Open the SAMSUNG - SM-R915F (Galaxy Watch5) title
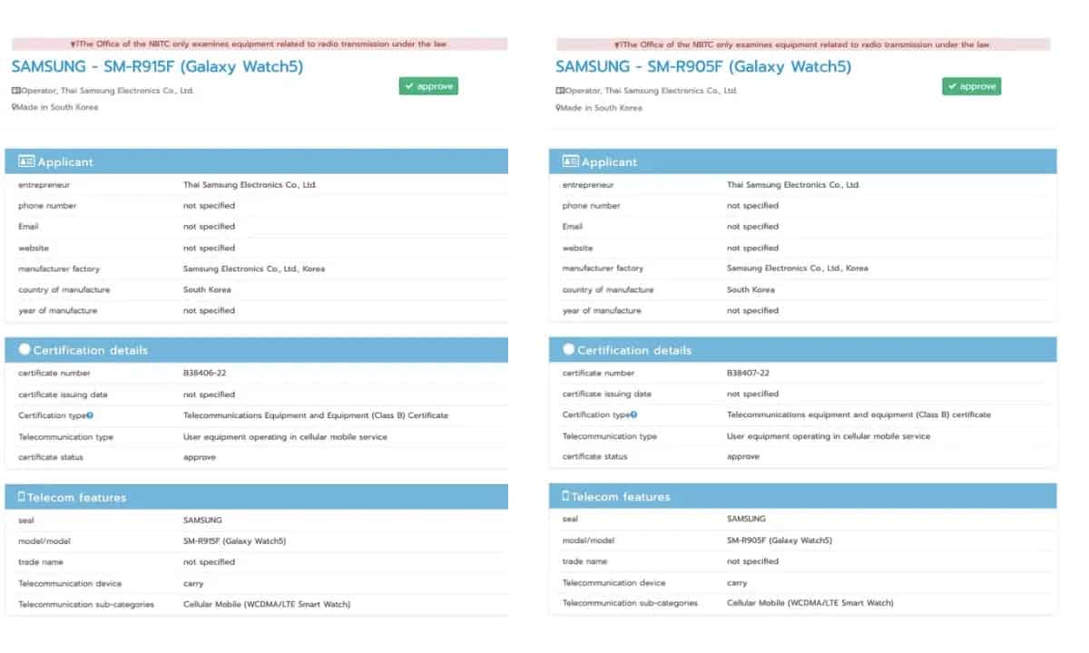 [157, 66]
